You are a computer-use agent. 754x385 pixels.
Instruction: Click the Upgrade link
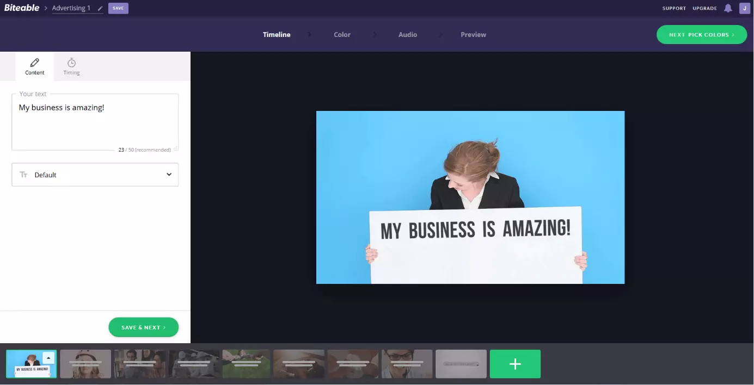(x=704, y=8)
